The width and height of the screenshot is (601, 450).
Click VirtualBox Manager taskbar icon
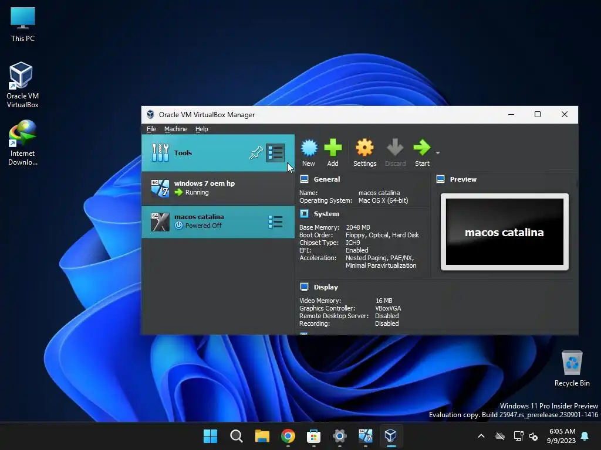(390, 436)
